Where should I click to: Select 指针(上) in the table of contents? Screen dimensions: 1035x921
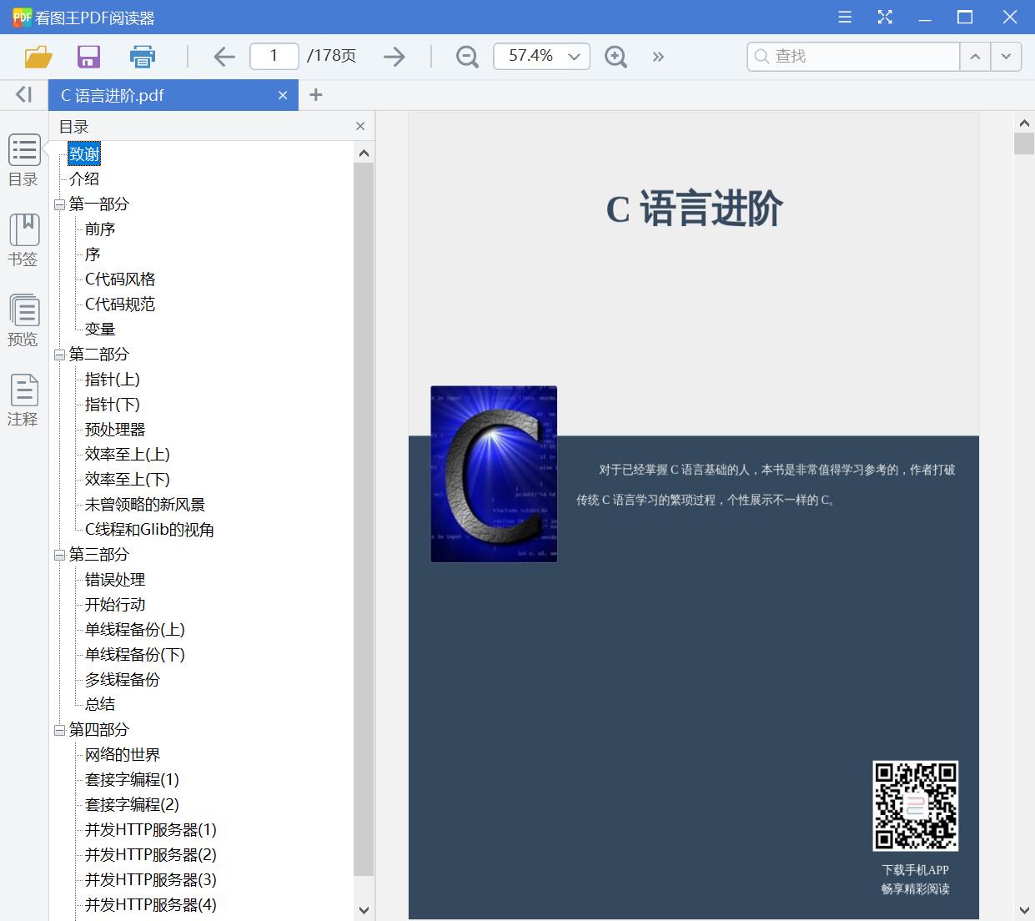point(111,380)
